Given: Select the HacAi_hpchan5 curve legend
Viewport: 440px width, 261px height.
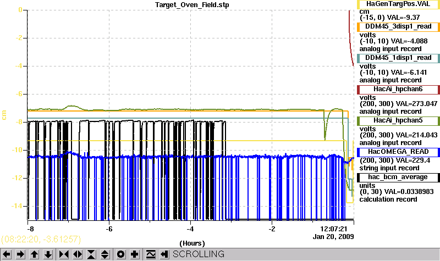Looking at the screenshot, I should [398, 121].
